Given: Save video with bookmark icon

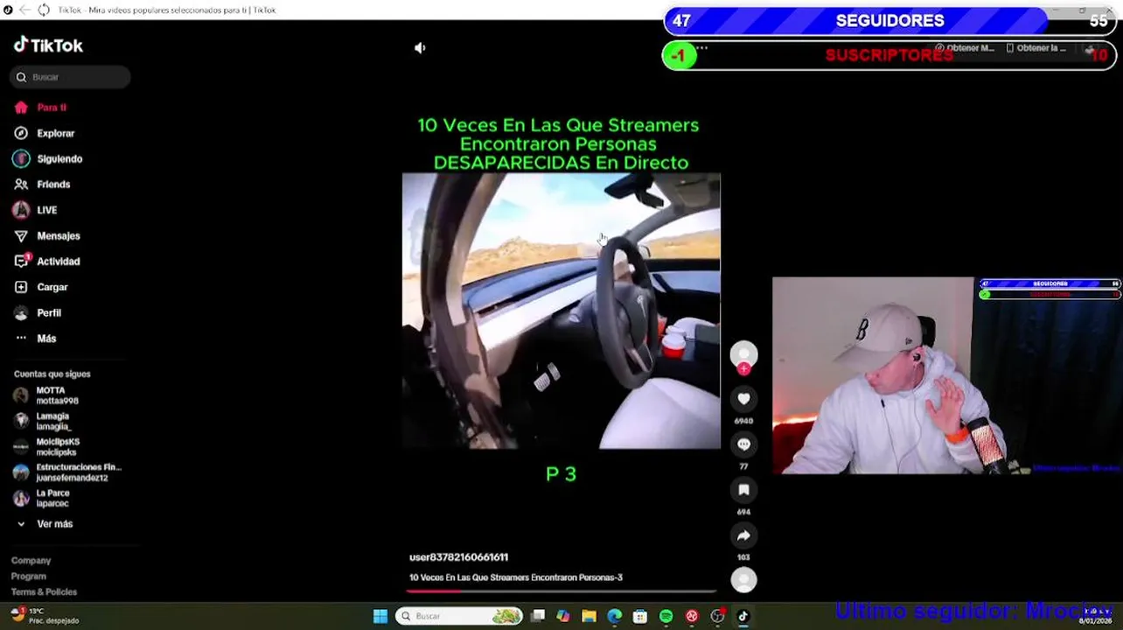Looking at the screenshot, I should point(743,490).
